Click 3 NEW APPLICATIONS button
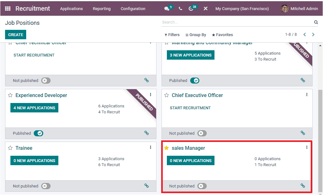Screen dimensions: 323x195 pos(191,55)
